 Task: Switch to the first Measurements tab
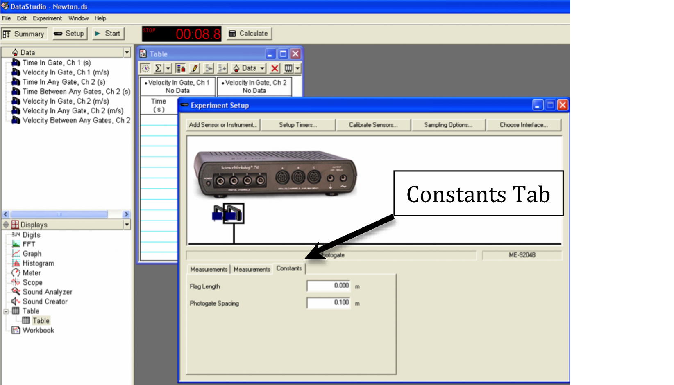tap(208, 269)
